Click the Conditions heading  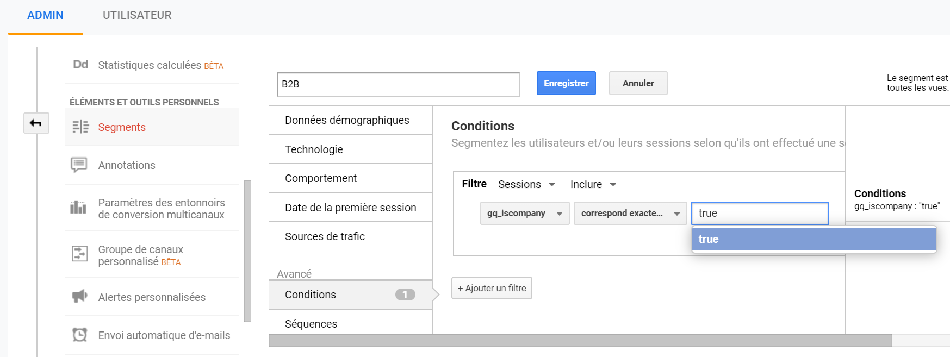coord(483,126)
